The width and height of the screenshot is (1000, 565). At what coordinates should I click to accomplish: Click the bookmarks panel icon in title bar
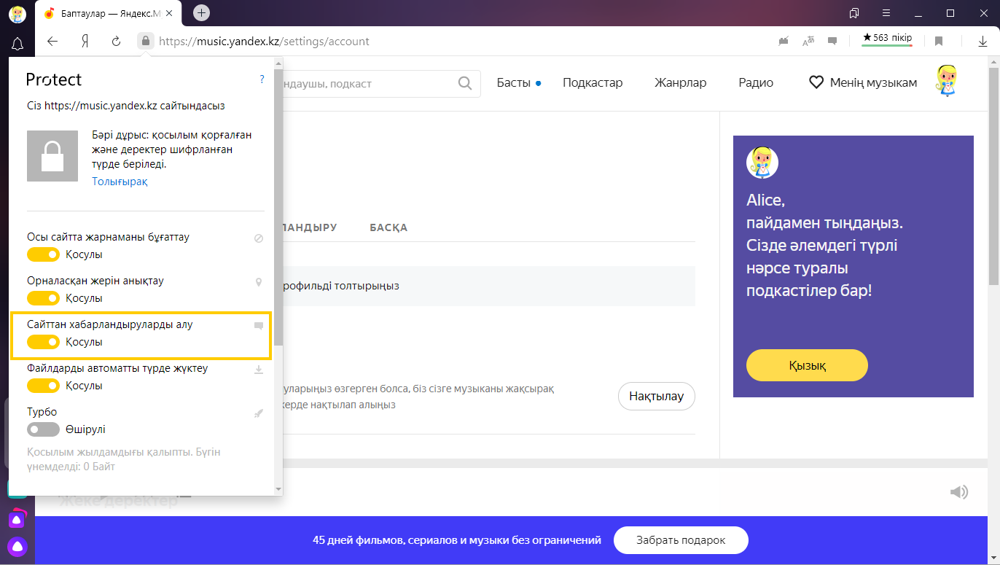854,13
